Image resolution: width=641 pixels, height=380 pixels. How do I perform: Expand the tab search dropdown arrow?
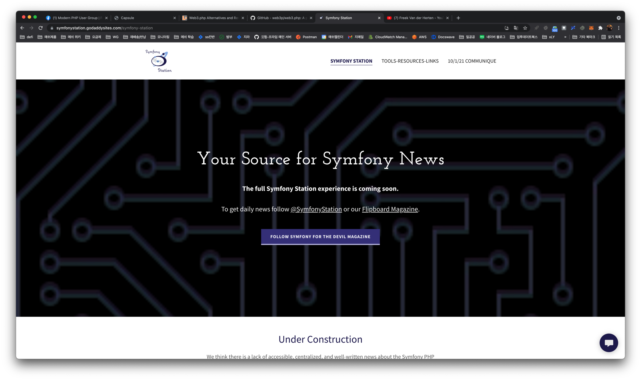tap(618, 18)
